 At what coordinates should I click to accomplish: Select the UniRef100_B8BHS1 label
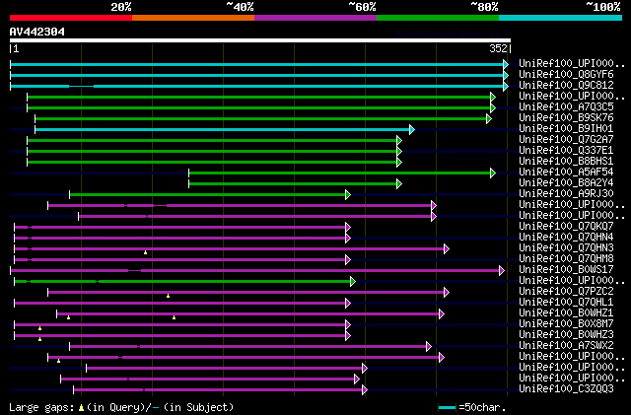[x=566, y=162]
